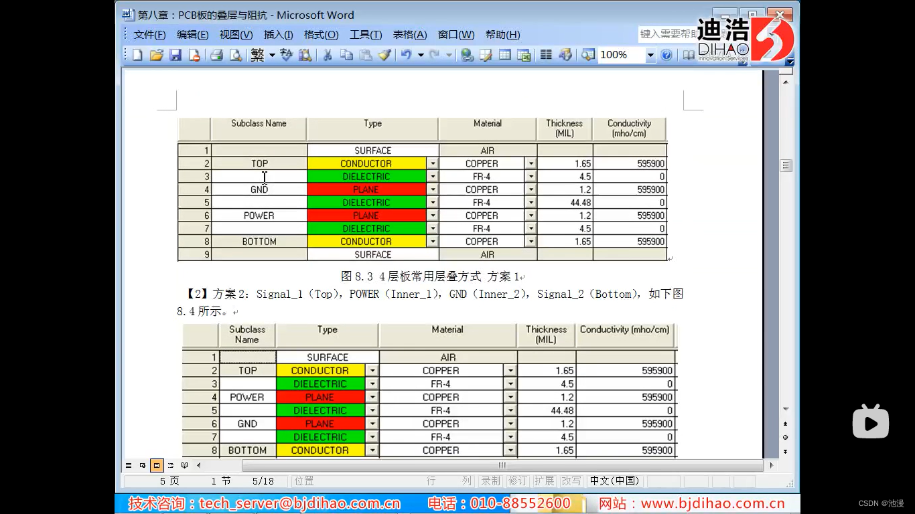Expand the Undo history dropdown arrow
Screen dimensions: 915x514
tap(421, 55)
